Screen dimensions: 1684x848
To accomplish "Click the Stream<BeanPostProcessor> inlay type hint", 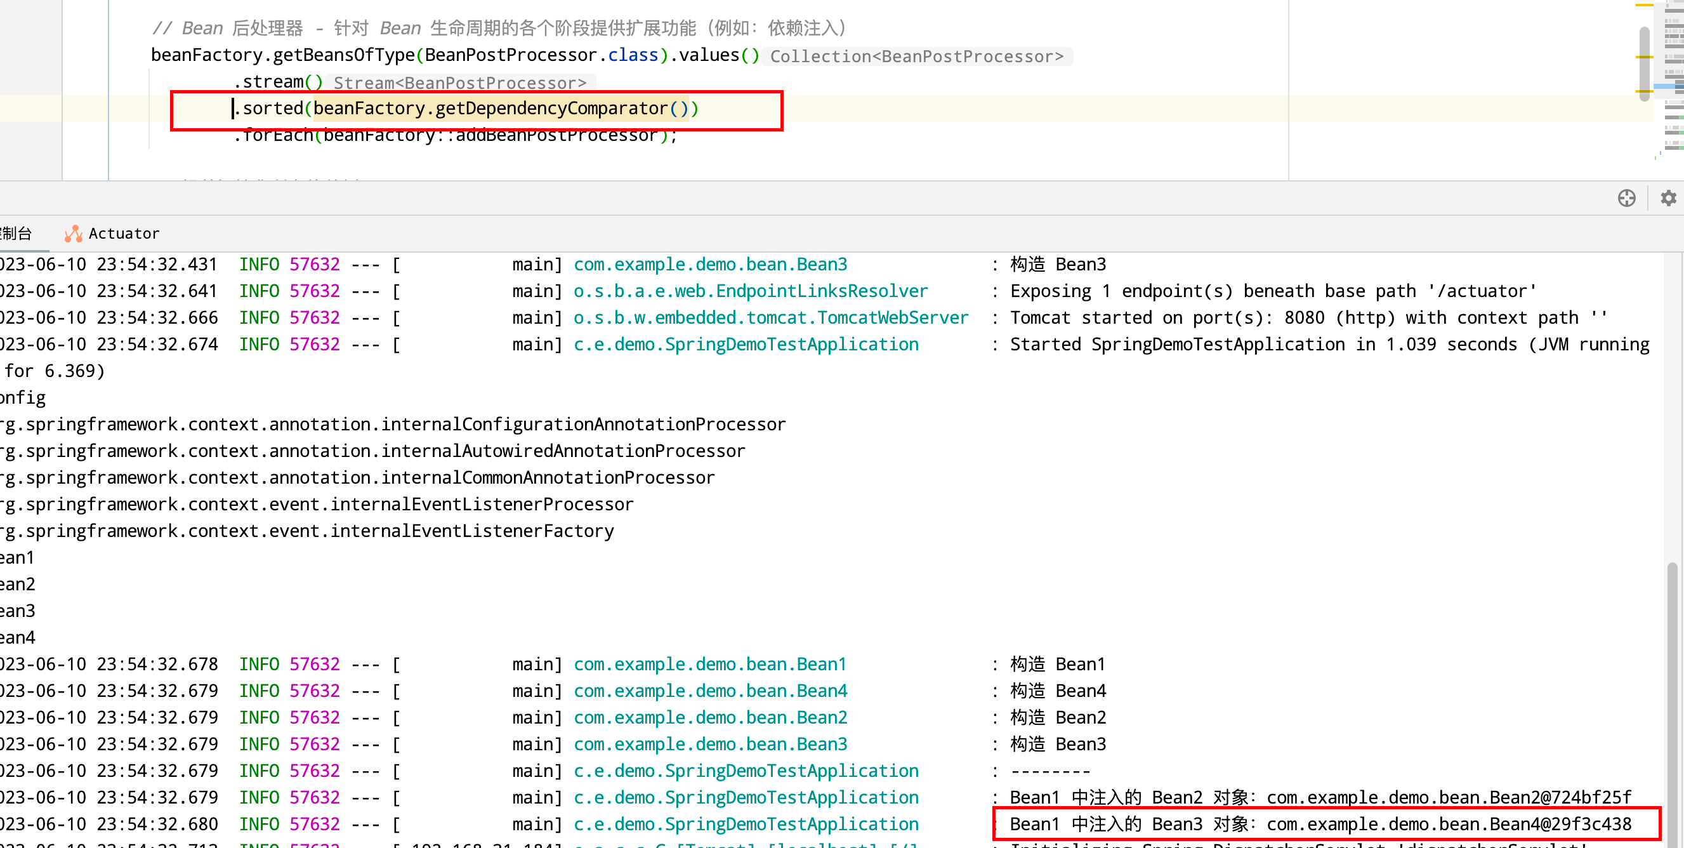I will (x=459, y=83).
